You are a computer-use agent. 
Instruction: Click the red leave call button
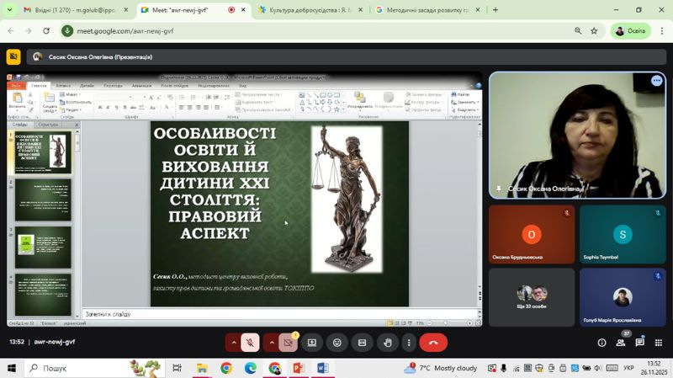click(x=433, y=343)
